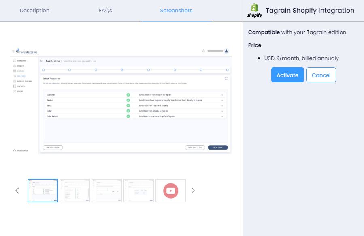
Task: Click the notification bell in screenshot header
Action: click(203, 51)
